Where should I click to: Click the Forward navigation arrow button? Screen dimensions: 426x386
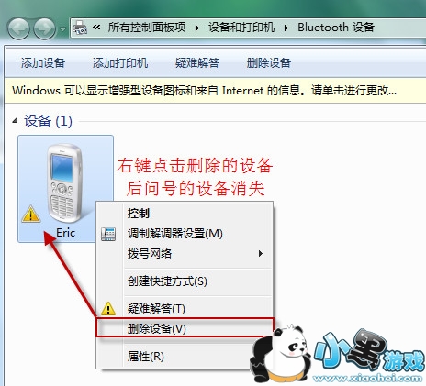coord(44,28)
